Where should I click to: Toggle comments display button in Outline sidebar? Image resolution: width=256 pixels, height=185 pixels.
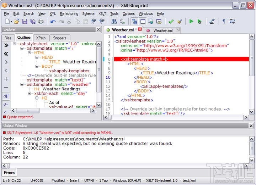[6, 105]
